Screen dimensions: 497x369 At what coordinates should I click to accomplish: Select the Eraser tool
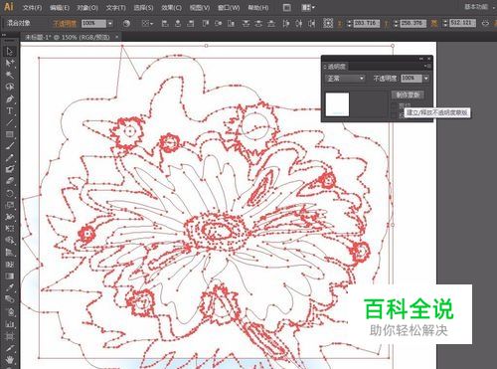click(9, 181)
